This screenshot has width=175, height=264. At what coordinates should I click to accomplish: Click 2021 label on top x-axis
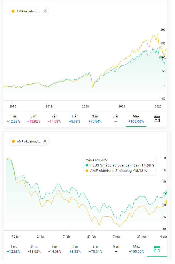(x=122, y=106)
